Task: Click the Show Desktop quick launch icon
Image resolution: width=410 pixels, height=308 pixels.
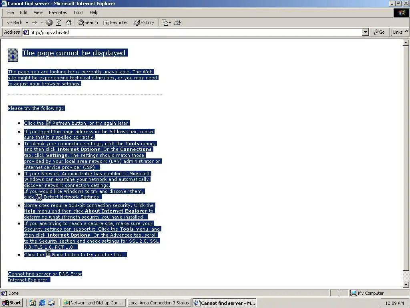Action: 33,303
